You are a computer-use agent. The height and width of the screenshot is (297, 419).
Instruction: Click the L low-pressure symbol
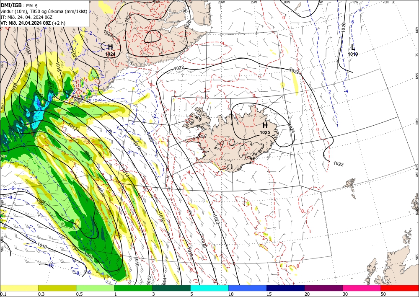(x=353, y=47)
